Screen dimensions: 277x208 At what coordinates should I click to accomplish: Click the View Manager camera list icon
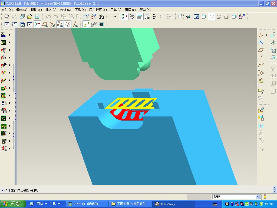pyautogui.click(x=147, y=17)
